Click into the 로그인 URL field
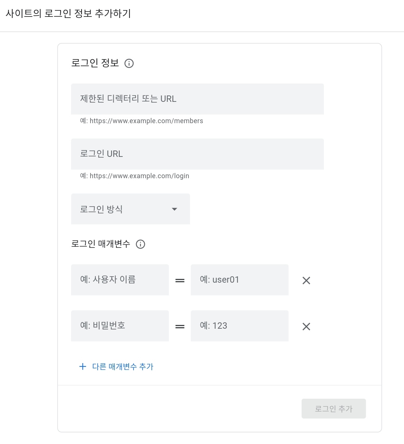 (x=197, y=154)
